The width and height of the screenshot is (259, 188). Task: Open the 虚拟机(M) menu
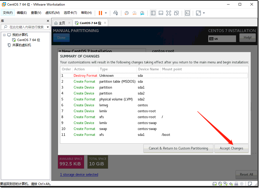point(52,13)
